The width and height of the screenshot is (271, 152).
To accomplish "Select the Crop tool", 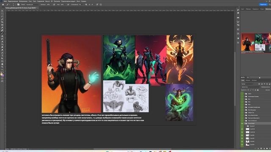I will pyautogui.click(x=2, y=22).
